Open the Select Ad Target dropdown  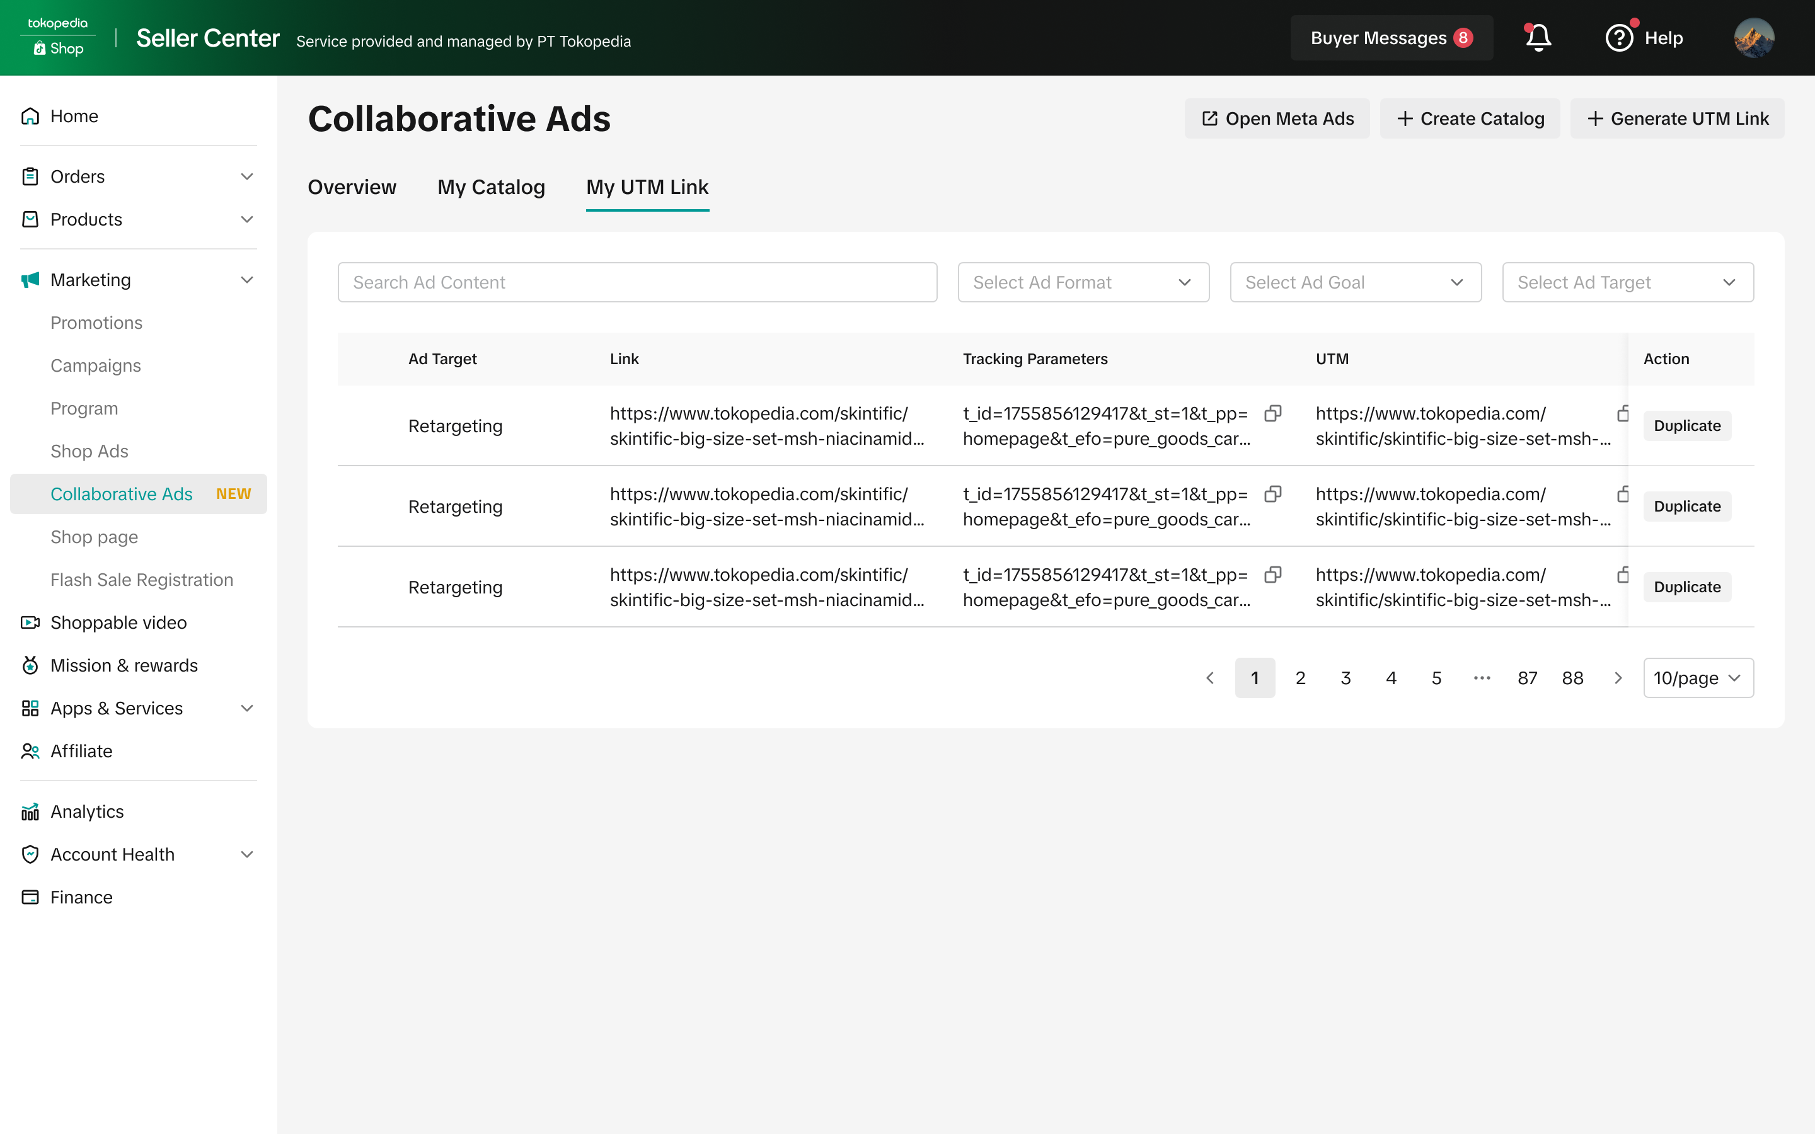(1627, 282)
